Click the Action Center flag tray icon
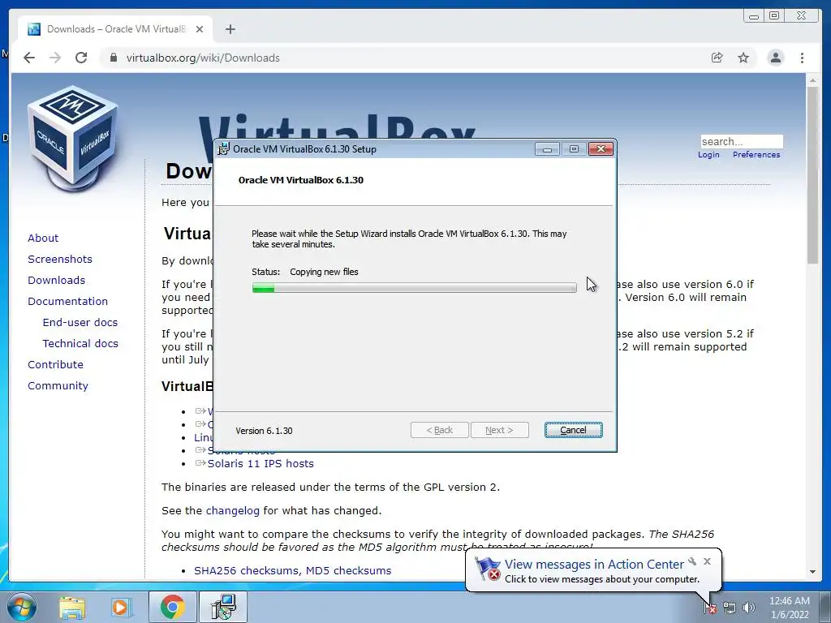The image size is (831, 623). (710, 608)
